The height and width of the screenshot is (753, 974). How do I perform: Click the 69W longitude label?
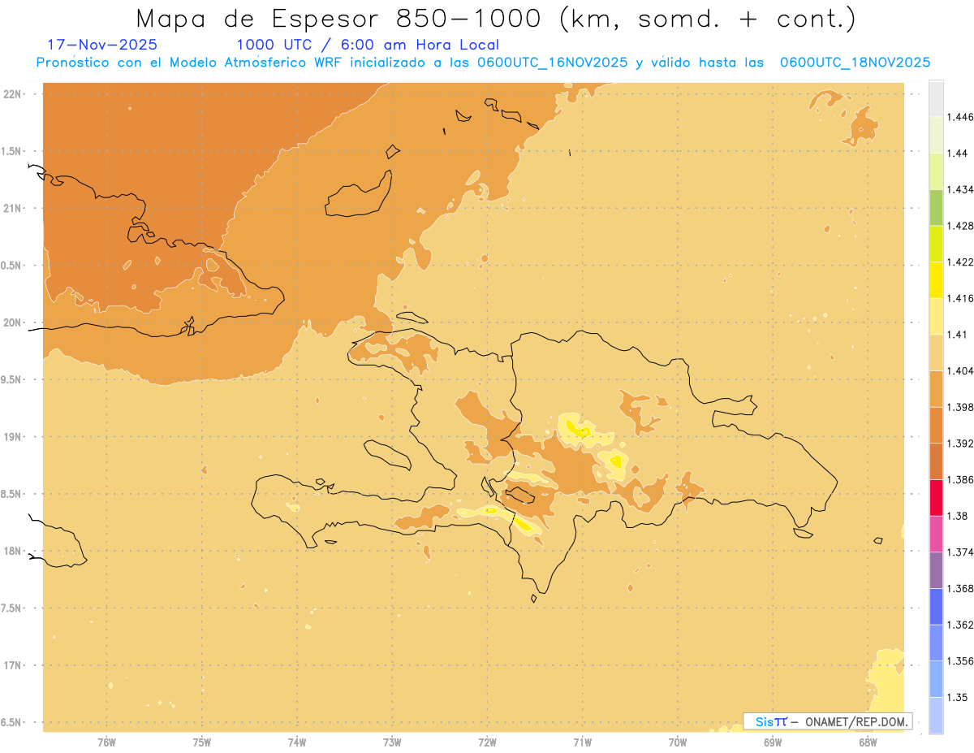[x=773, y=742]
